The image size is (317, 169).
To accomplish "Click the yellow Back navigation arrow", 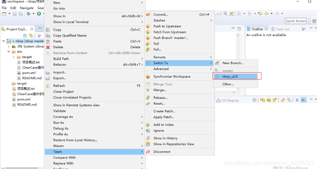I will point(266,14).
